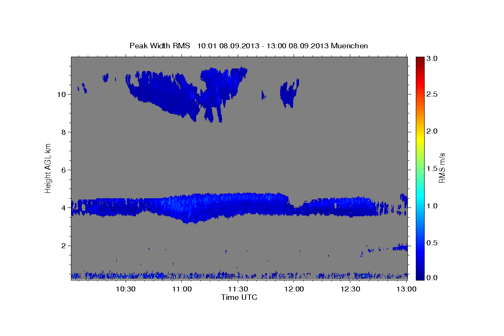Click the plot title 'Peak Width RMS'
Image resolution: width=504 pixels, height=336 pixels.
[160, 46]
